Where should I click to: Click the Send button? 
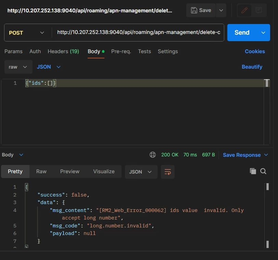[x=242, y=33]
